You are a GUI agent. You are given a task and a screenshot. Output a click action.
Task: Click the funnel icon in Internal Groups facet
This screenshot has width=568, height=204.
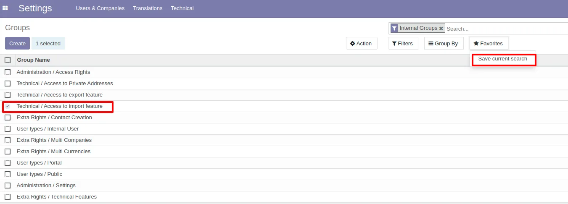pos(394,28)
